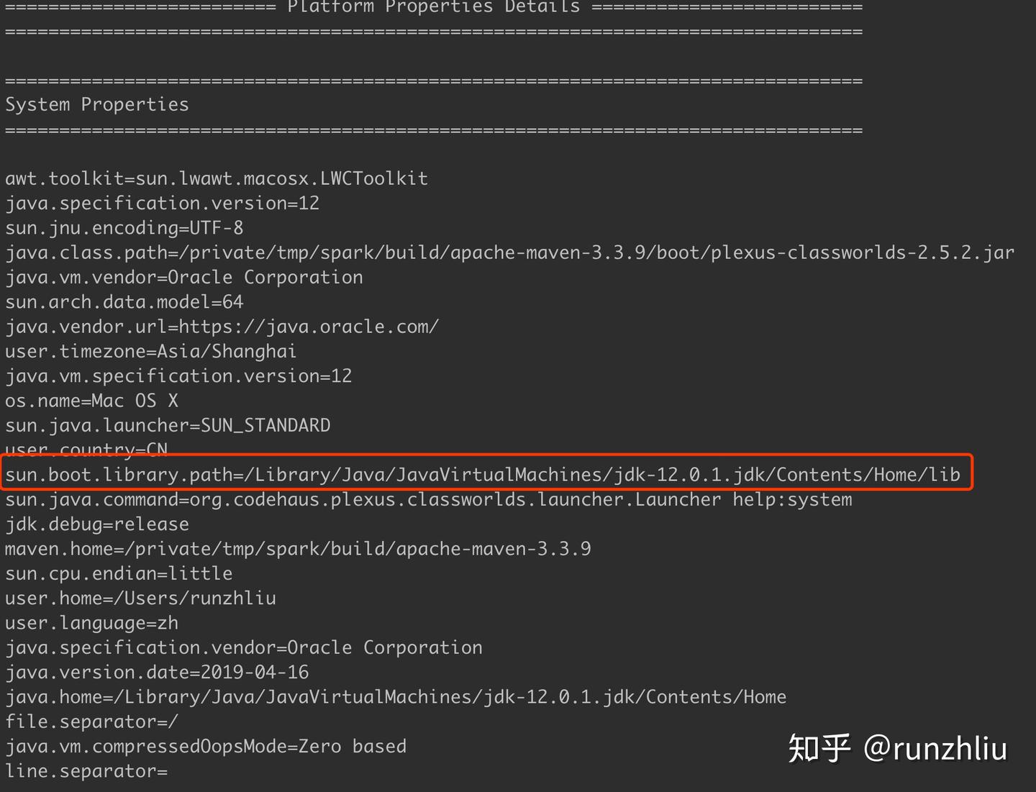The width and height of the screenshot is (1036, 792).
Task: Click the java.home JDK path line
Action: tap(396, 697)
